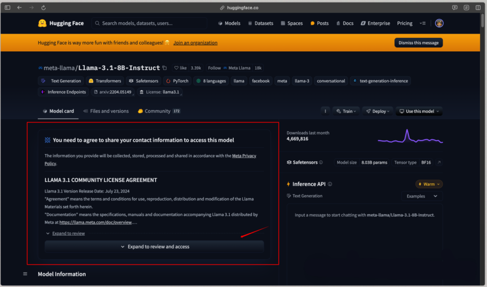
Task: Open the Pricing page
Action: [x=405, y=23]
